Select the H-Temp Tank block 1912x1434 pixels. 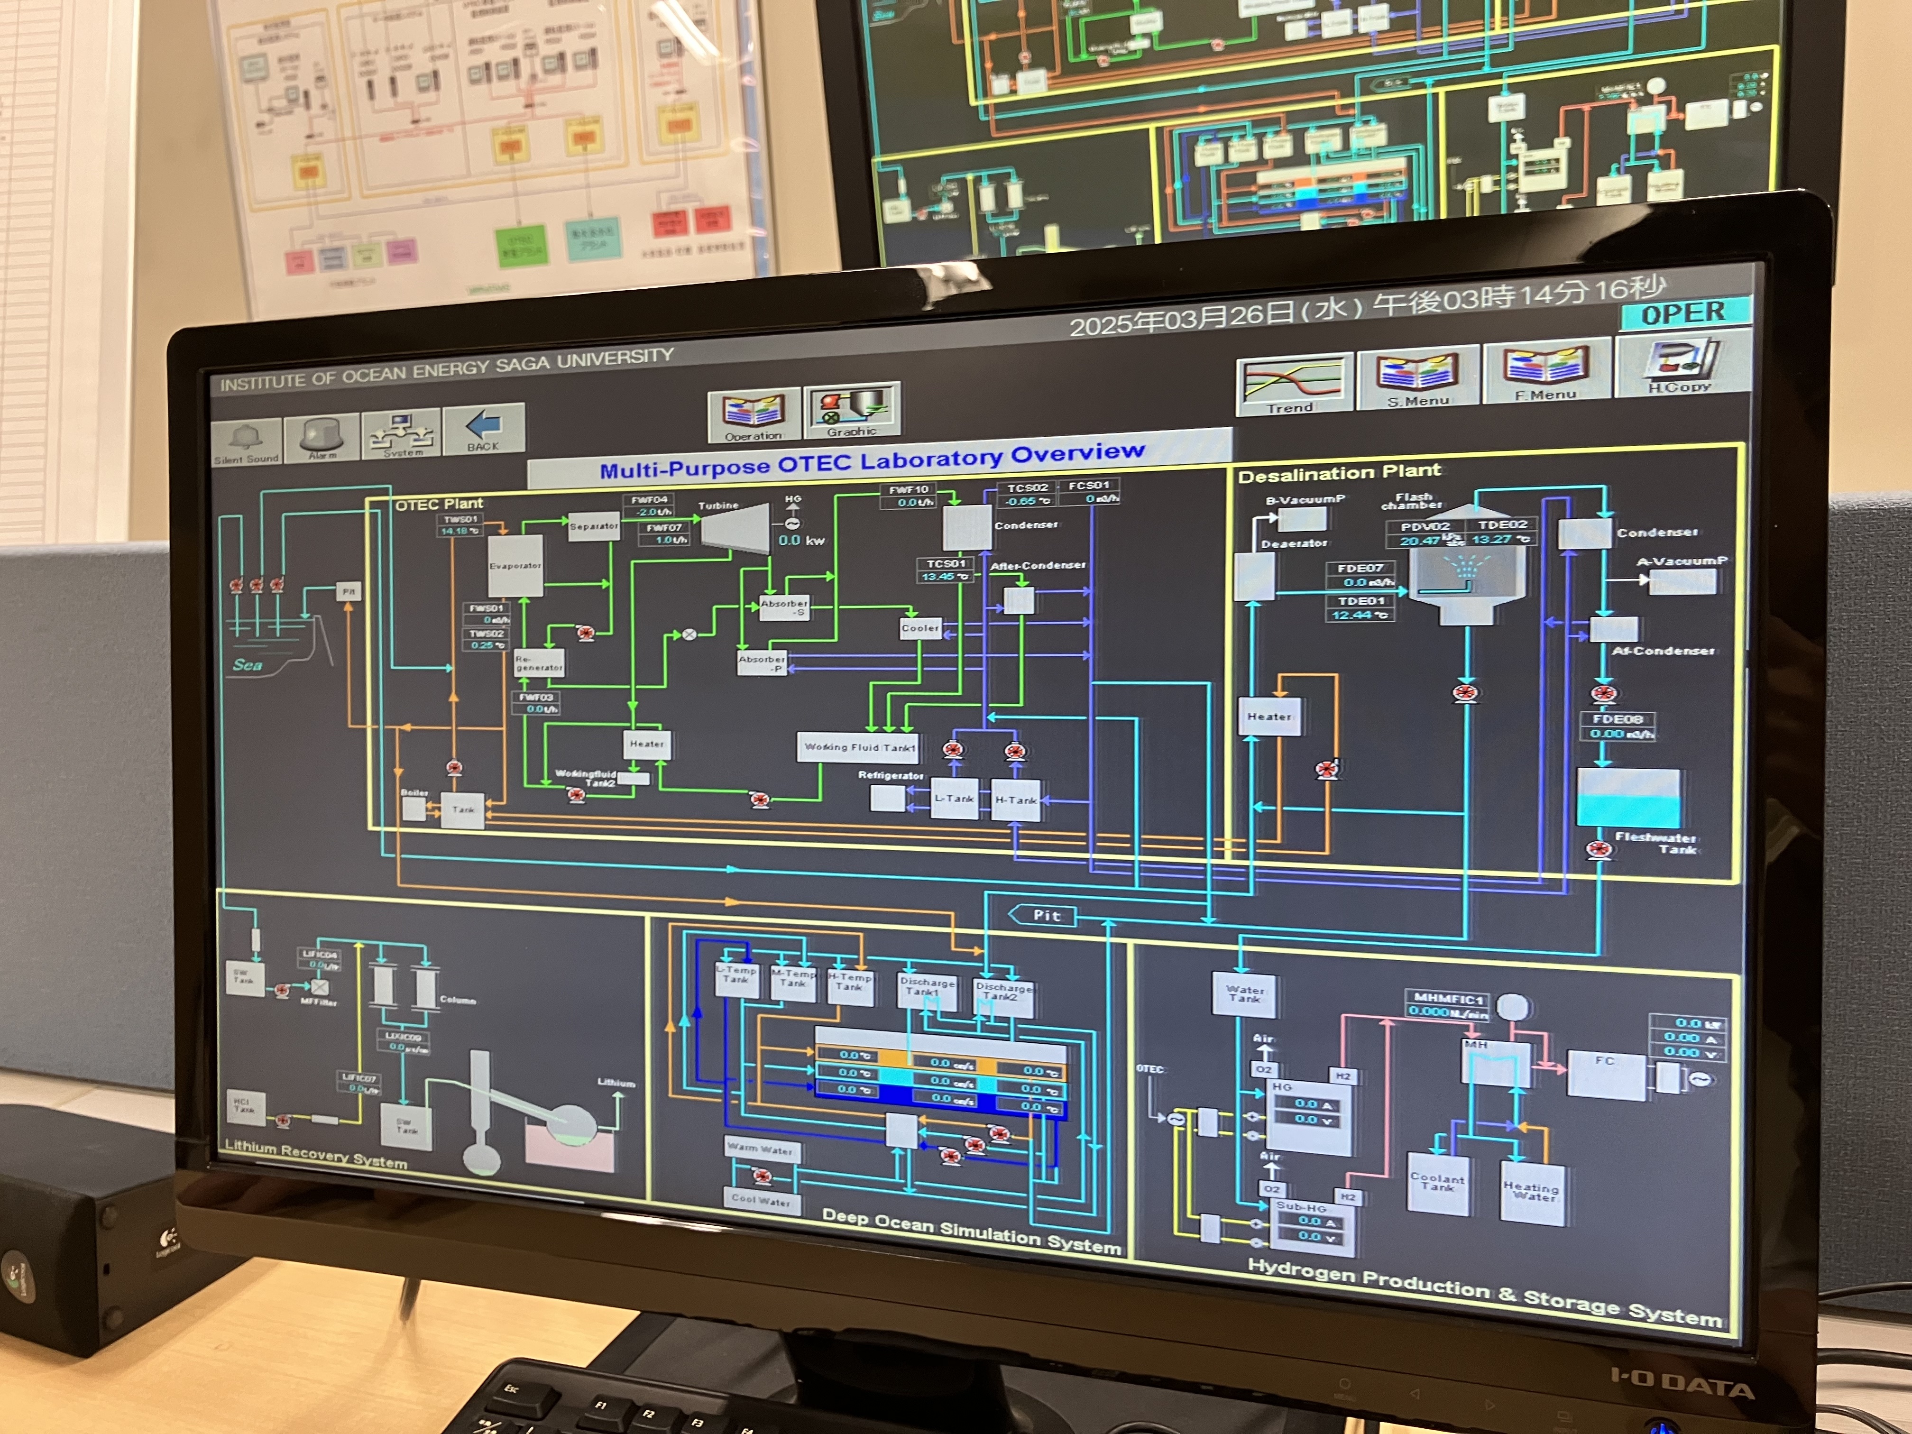pyautogui.click(x=850, y=986)
